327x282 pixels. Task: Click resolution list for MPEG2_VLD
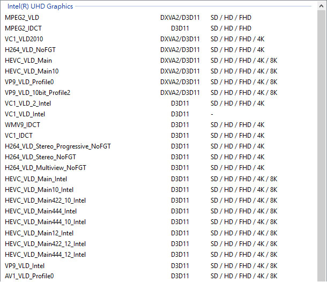(231, 18)
